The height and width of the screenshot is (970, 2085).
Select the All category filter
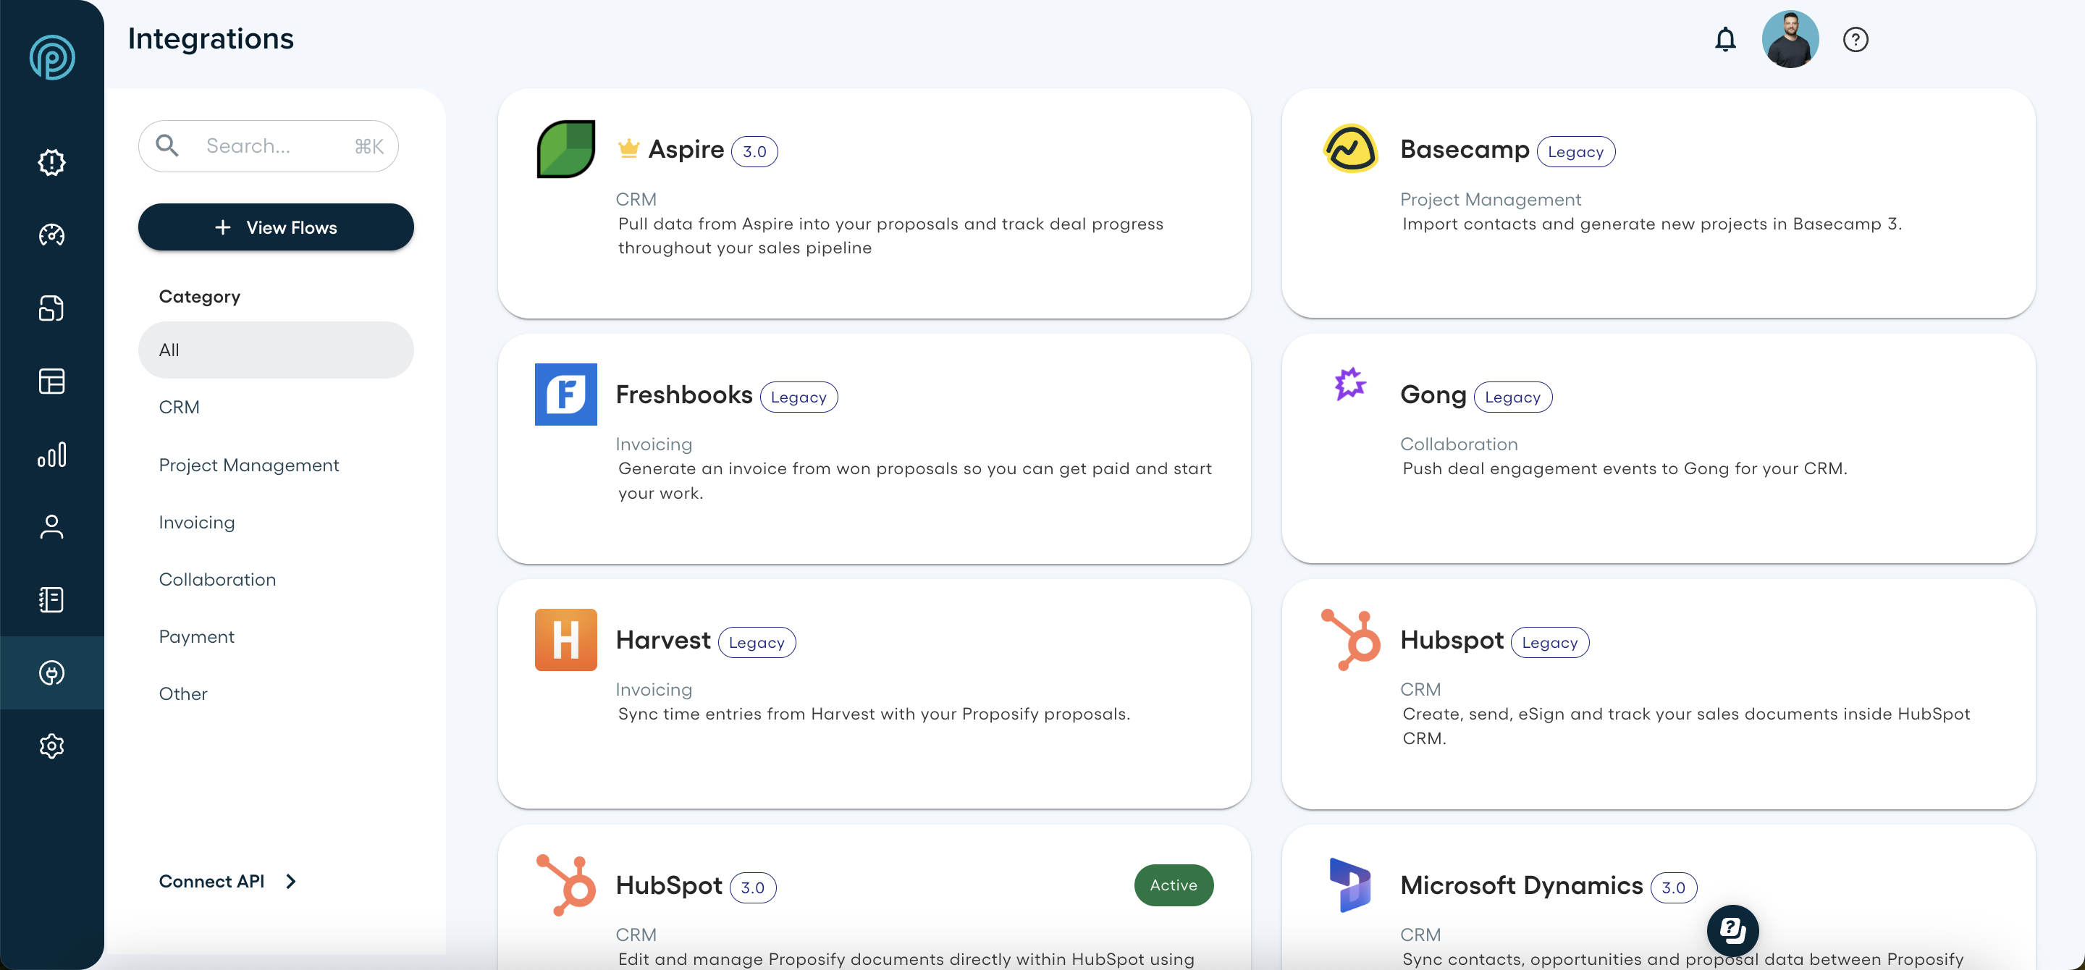[x=276, y=350]
